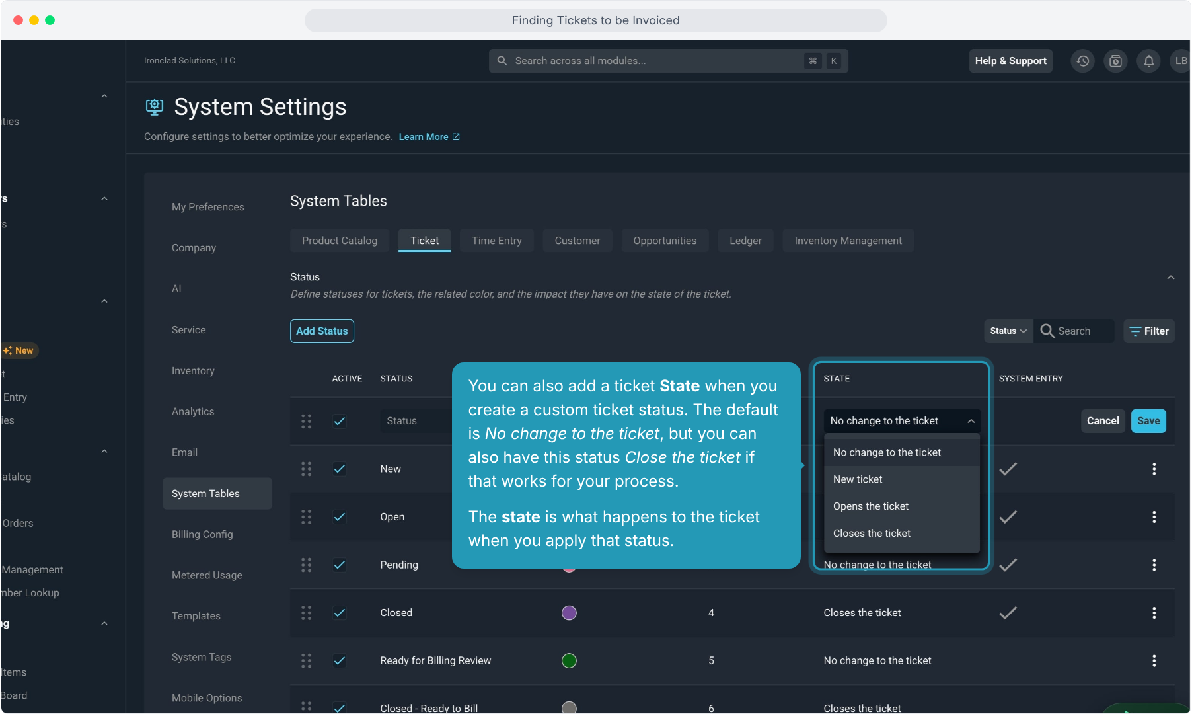
Task: Switch to the Time Entry tab
Action: [497, 241]
